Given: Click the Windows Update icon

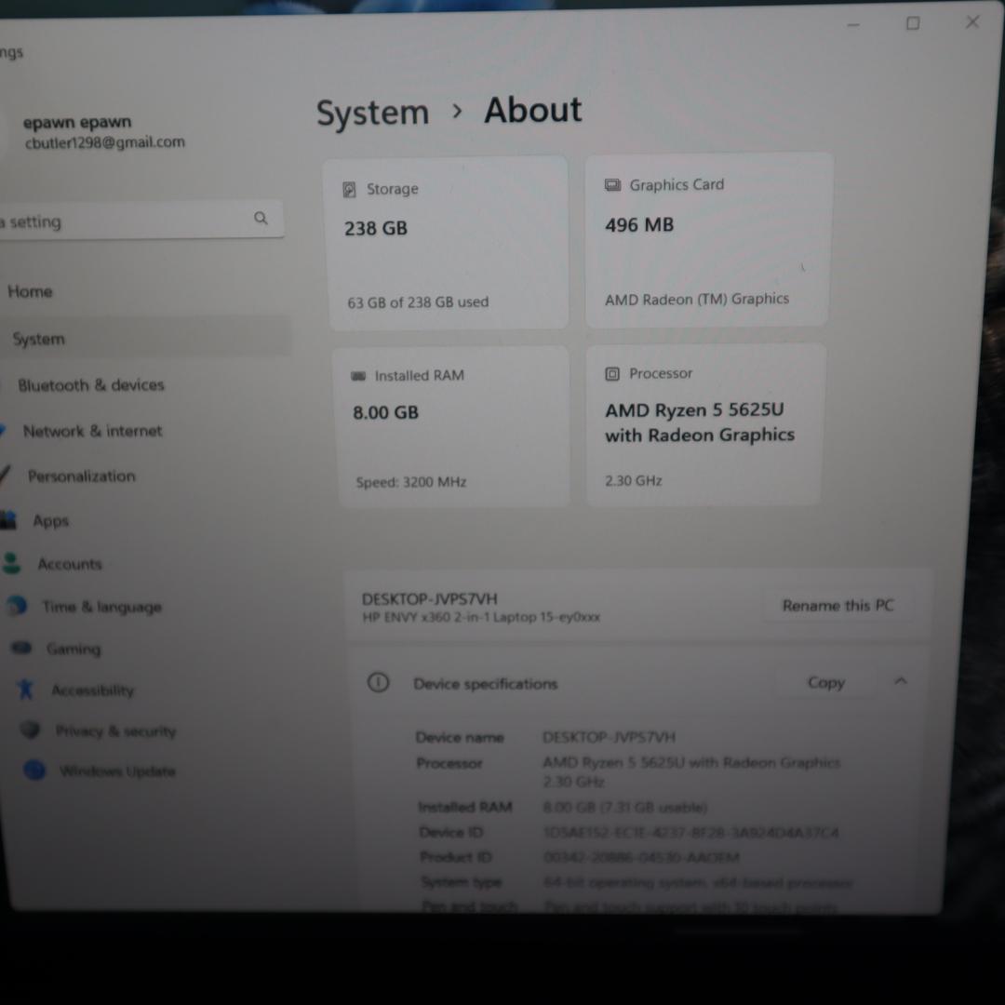Looking at the screenshot, I should 34,770.
